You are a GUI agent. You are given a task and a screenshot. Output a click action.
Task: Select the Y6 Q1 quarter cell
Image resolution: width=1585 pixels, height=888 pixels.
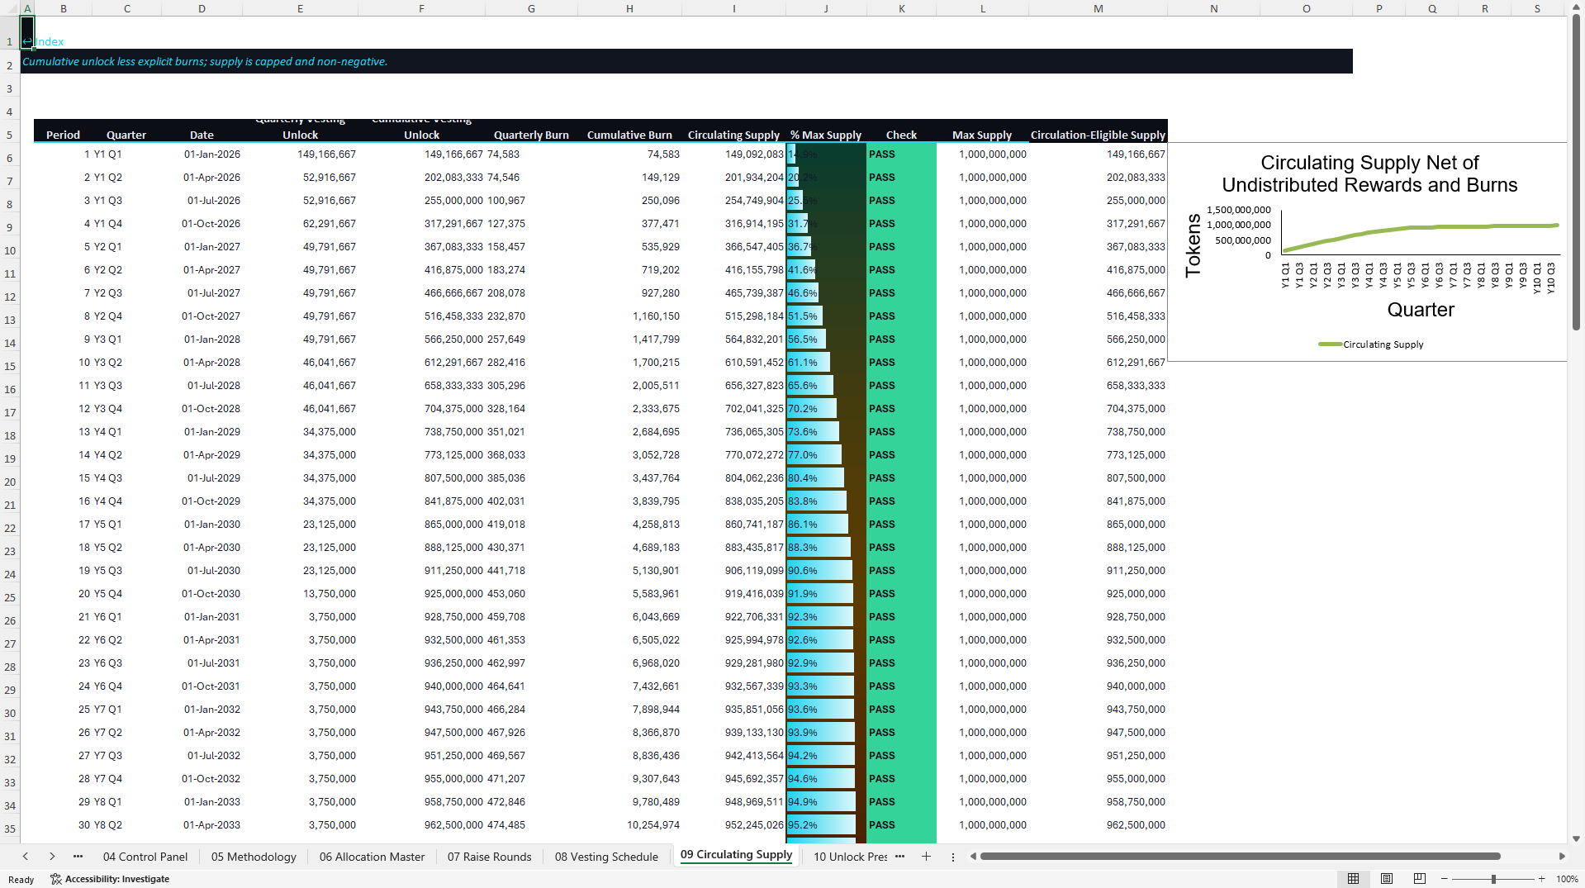pyautogui.click(x=126, y=617)
